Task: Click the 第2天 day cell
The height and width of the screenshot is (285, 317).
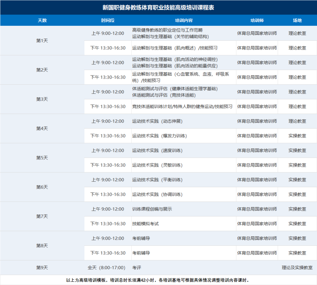Action: [42, 70]
